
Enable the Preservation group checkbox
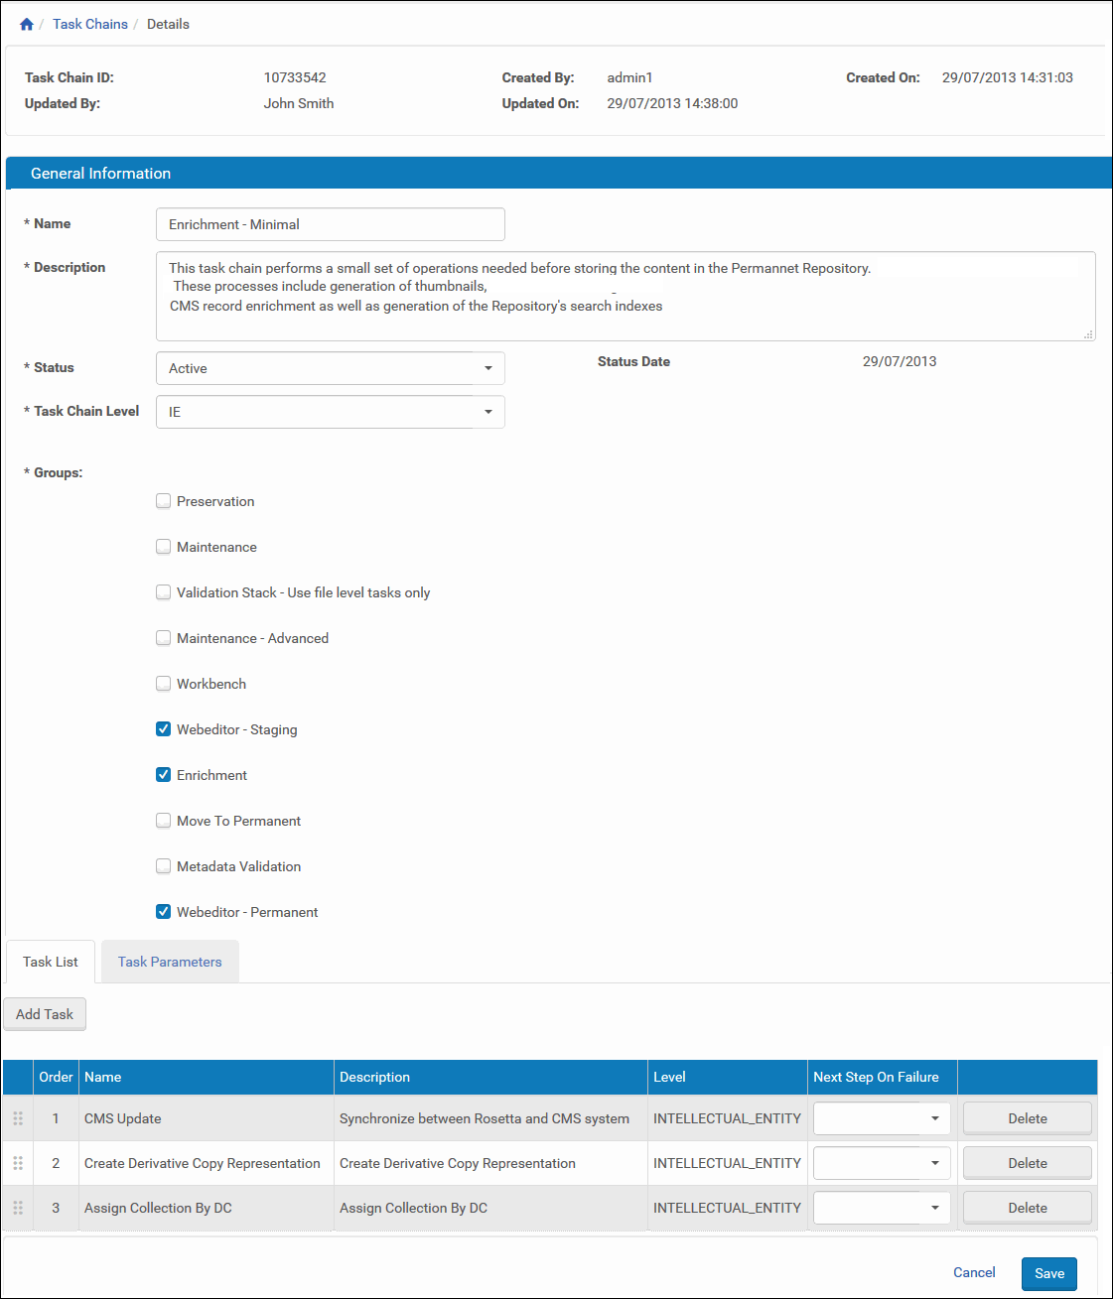tap(164, 501)
